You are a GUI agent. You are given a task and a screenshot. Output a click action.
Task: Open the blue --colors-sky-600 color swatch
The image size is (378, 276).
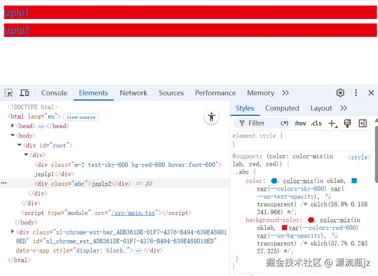click(x=354, y=181)
